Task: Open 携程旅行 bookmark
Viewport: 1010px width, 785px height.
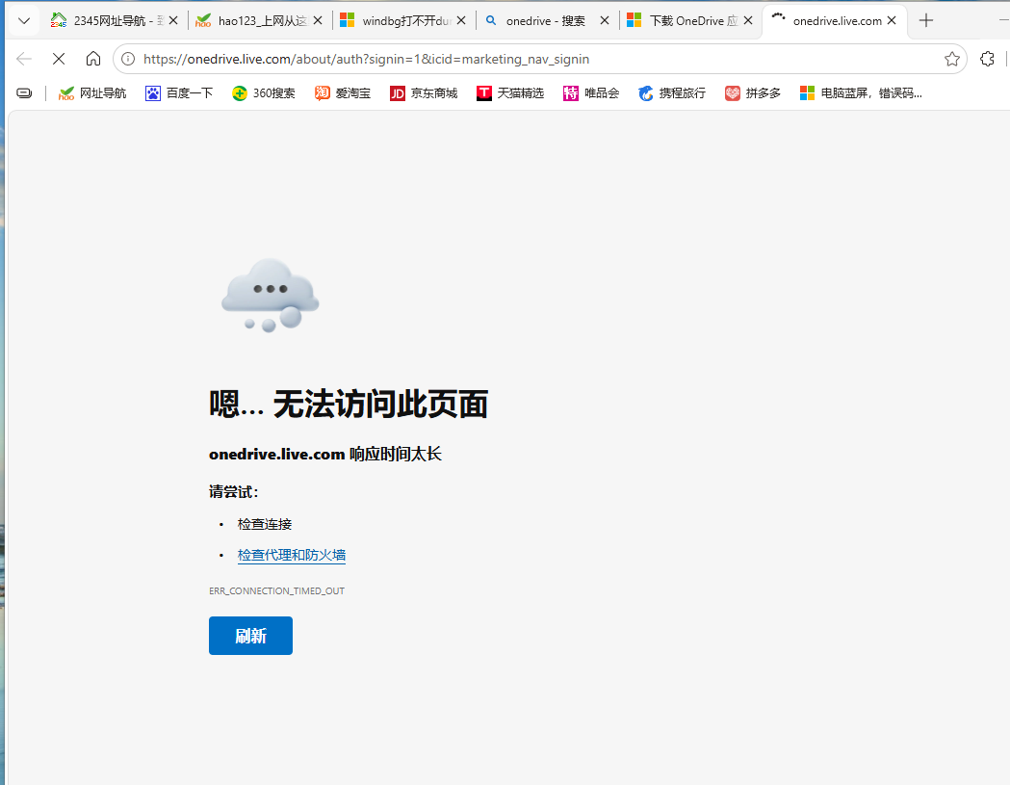Action: click(672, 93)
